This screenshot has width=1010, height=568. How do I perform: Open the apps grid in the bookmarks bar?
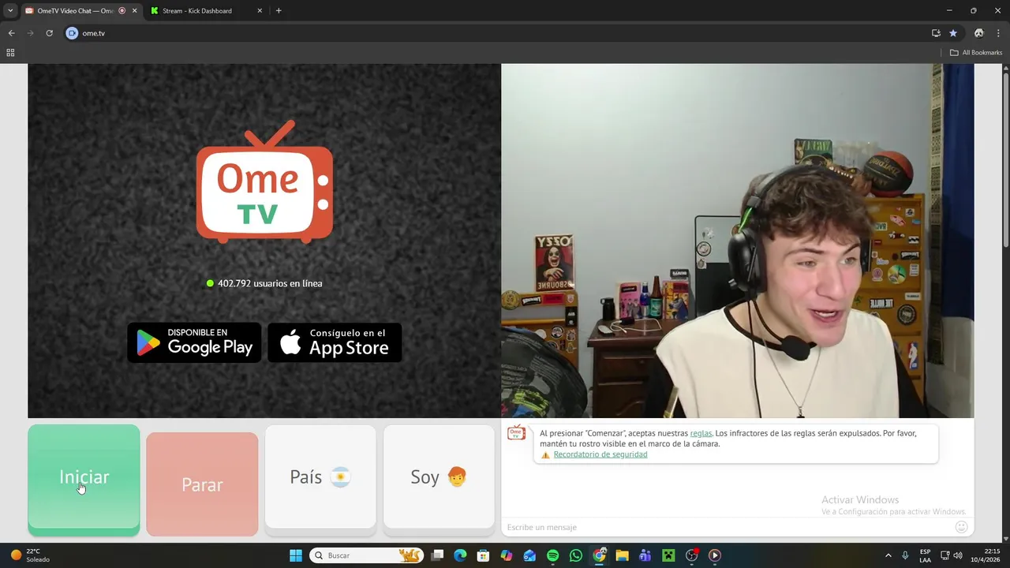(10, 53)
